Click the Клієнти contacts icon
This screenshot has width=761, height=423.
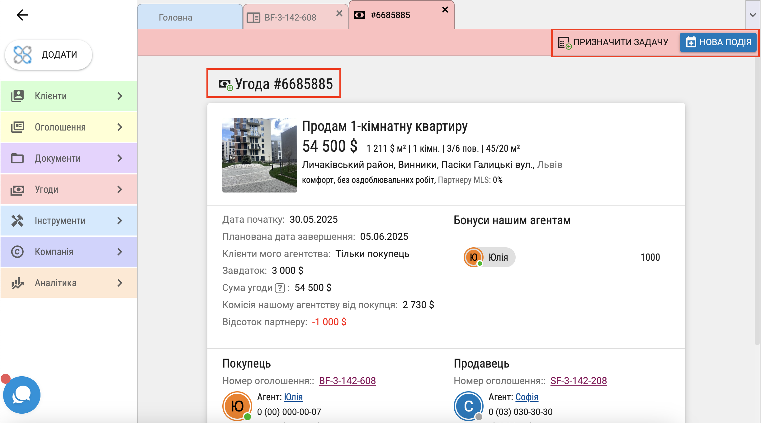(17, 96)
